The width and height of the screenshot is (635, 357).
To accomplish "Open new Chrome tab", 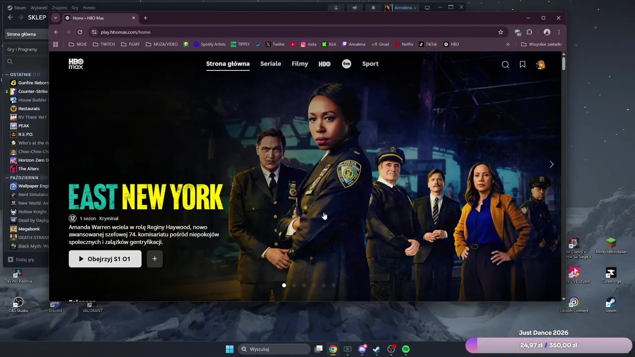I will 145,18.
